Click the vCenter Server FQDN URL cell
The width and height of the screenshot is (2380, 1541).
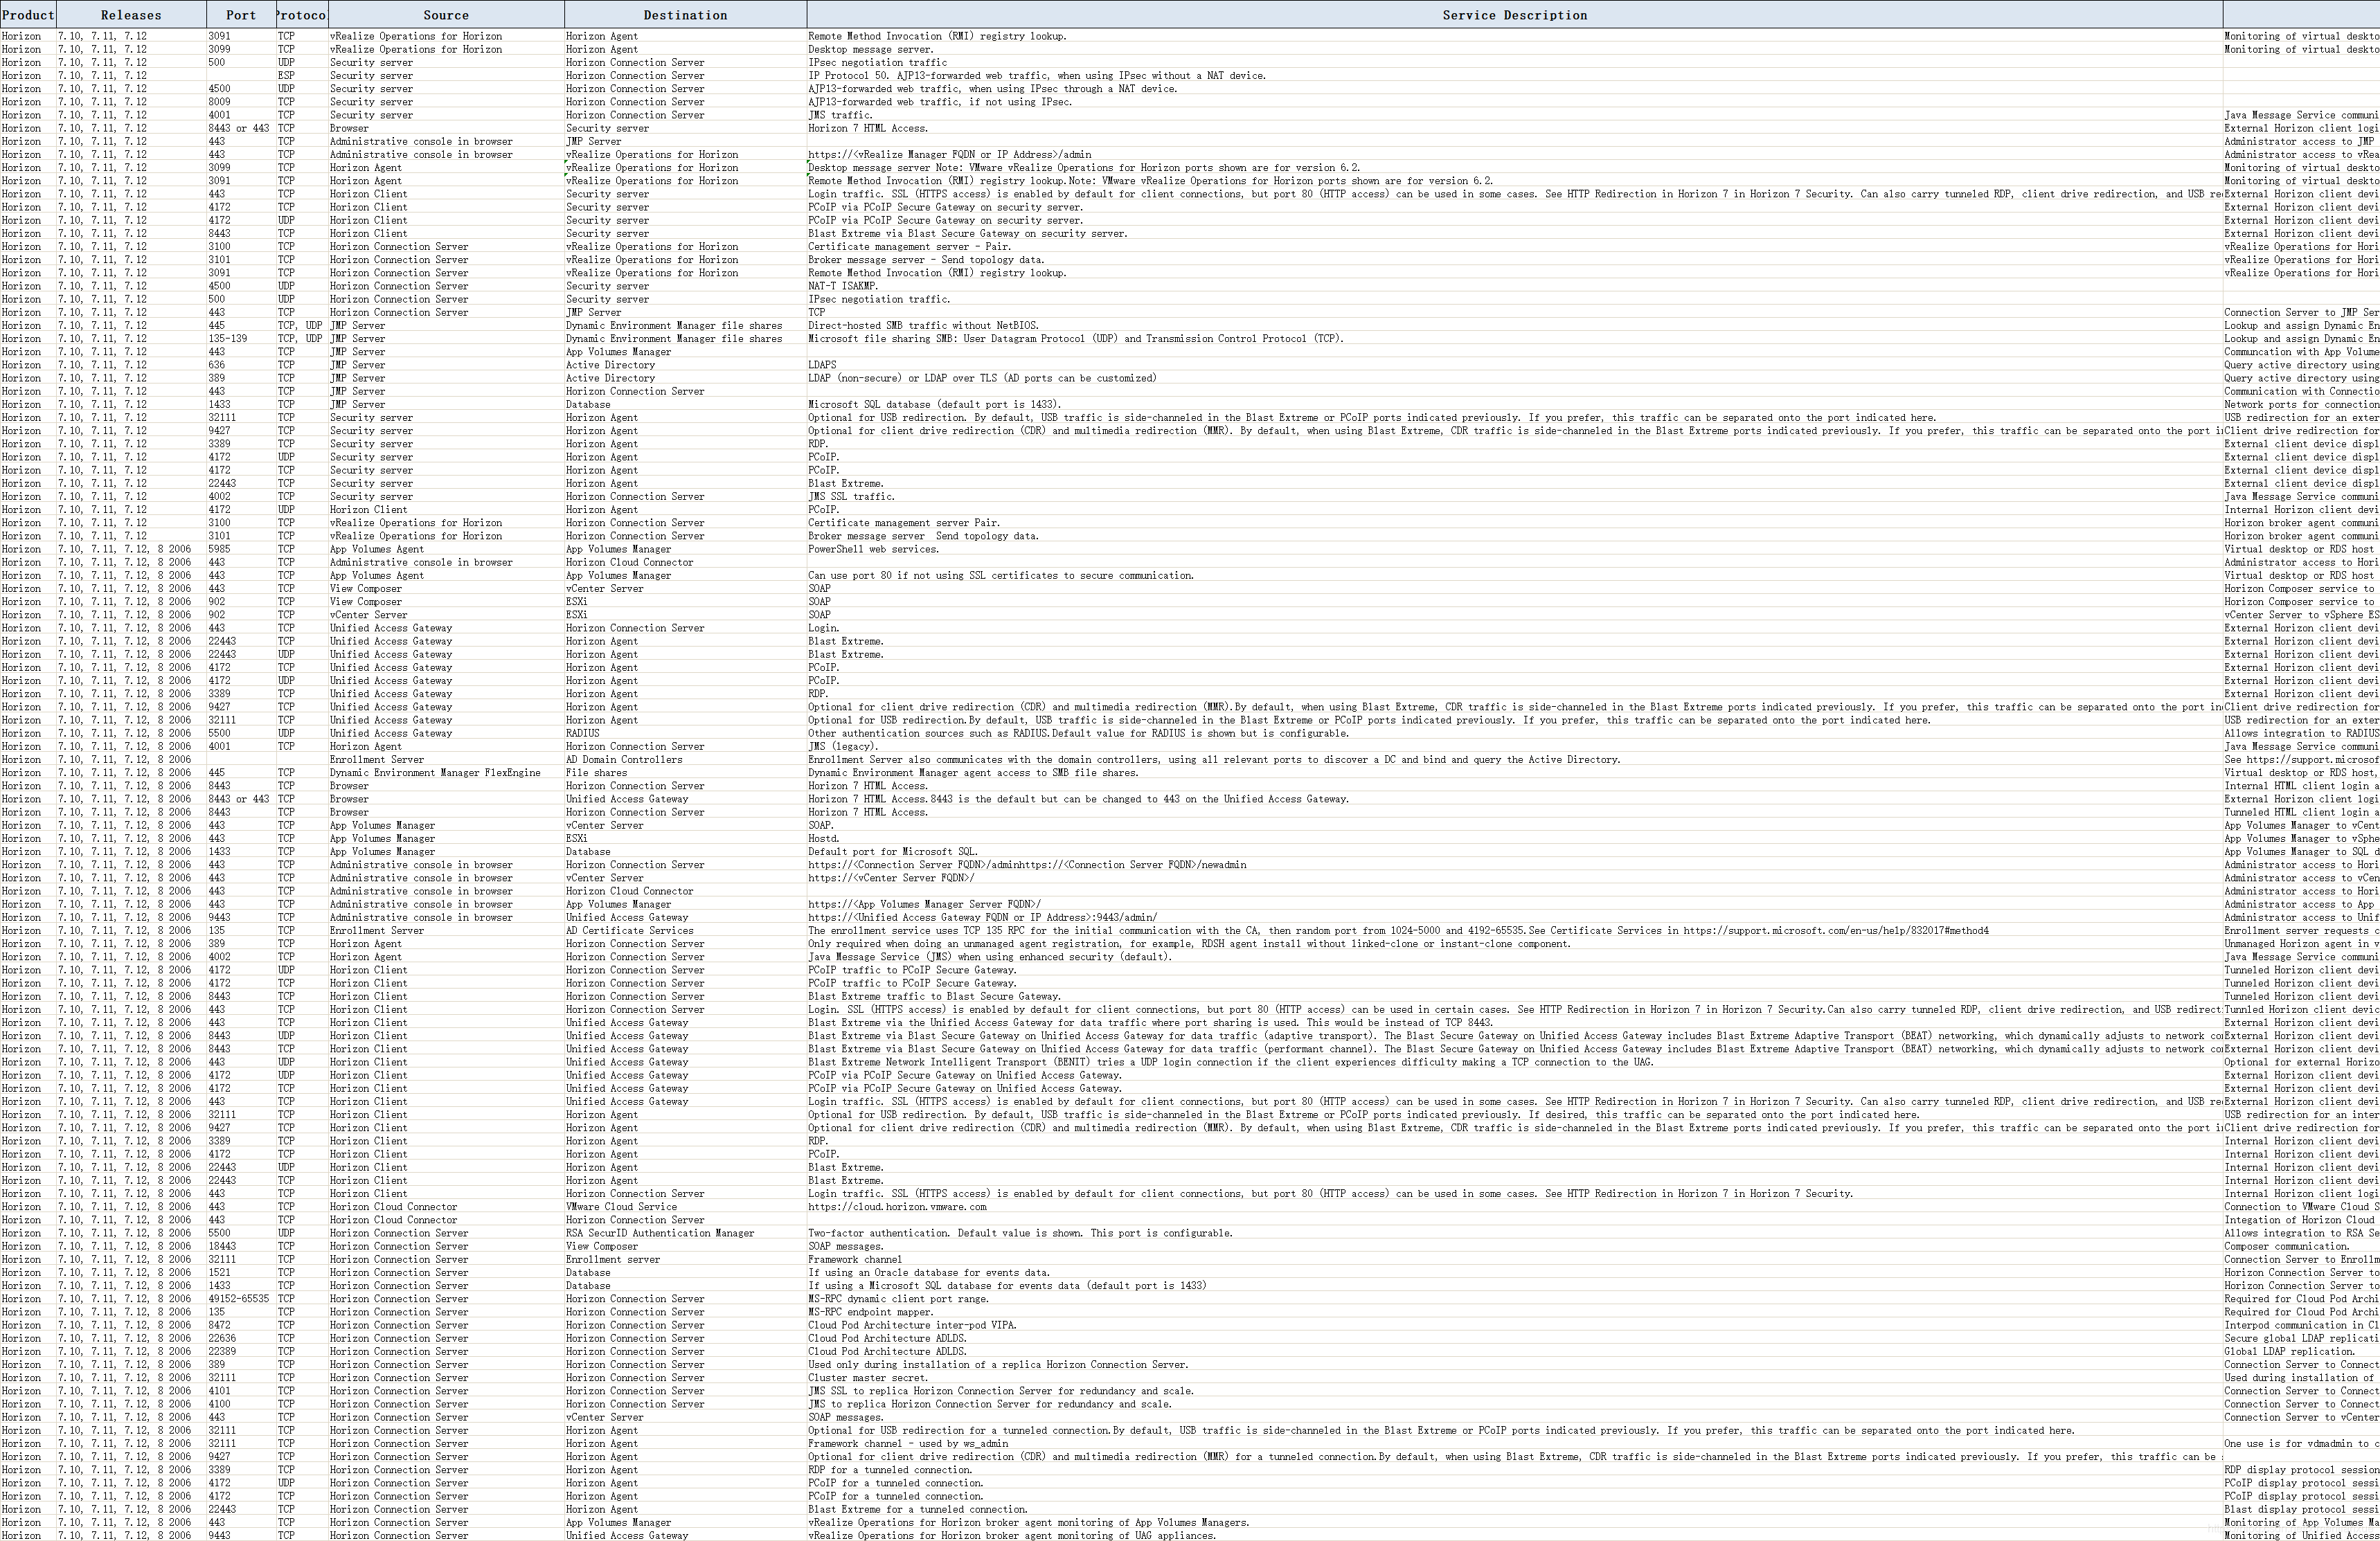tap(890, 878)
